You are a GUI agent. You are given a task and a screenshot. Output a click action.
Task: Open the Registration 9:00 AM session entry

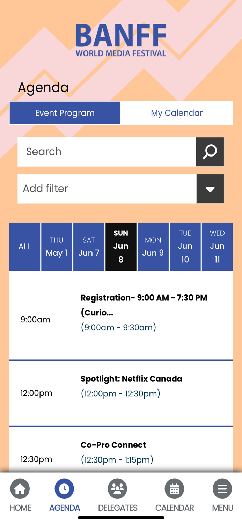(x=144, y=305)
